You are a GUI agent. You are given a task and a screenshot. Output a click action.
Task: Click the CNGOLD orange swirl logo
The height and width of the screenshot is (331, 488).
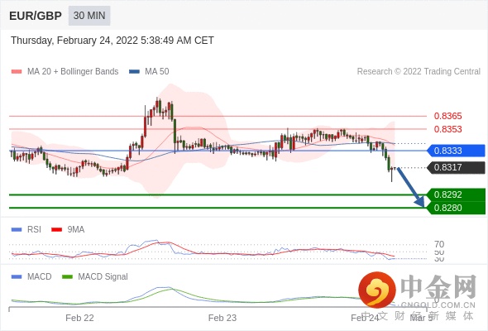click(377, 290)
